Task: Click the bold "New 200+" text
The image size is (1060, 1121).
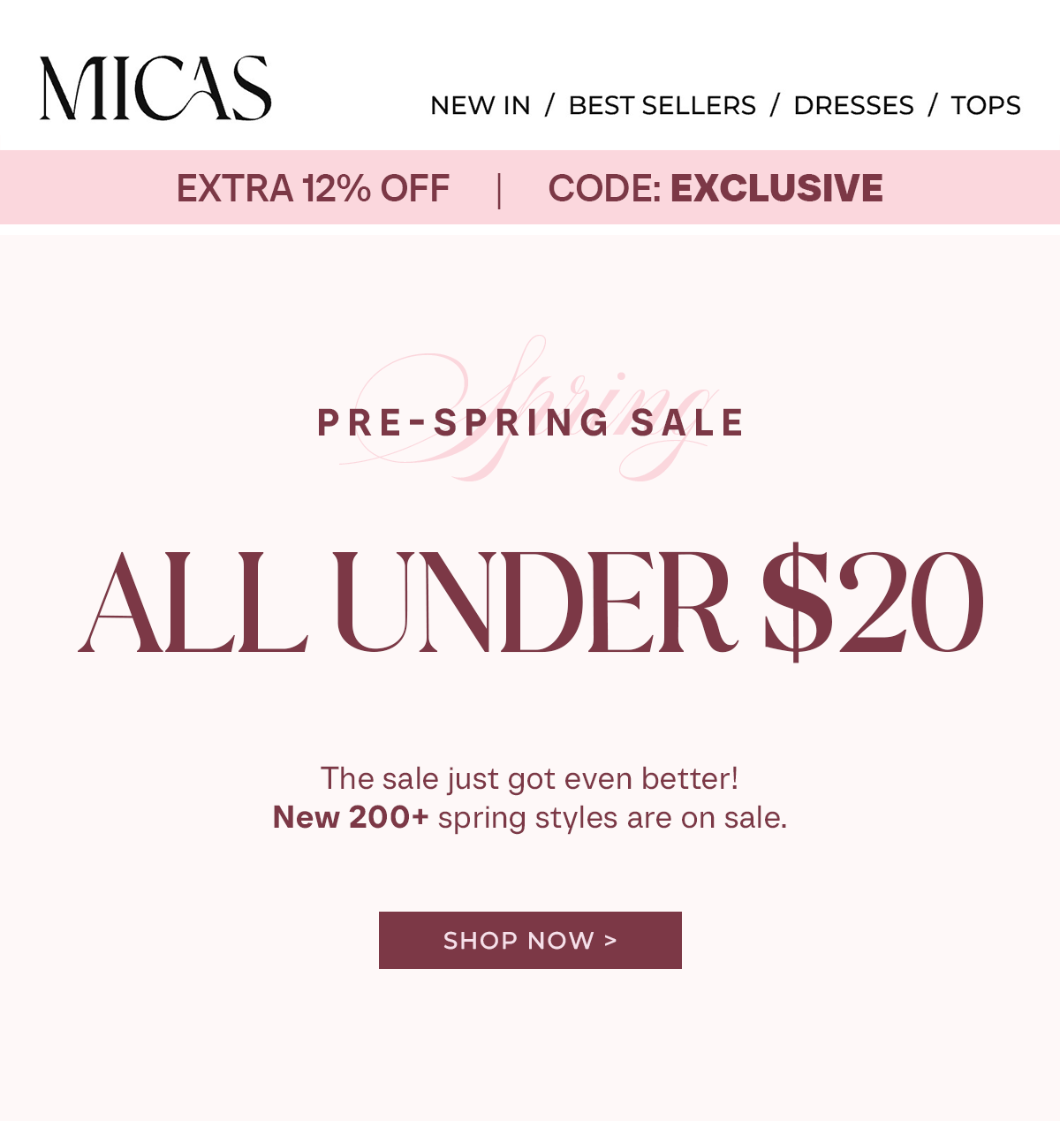Action: pyautogui.click(x=351, y=817)
